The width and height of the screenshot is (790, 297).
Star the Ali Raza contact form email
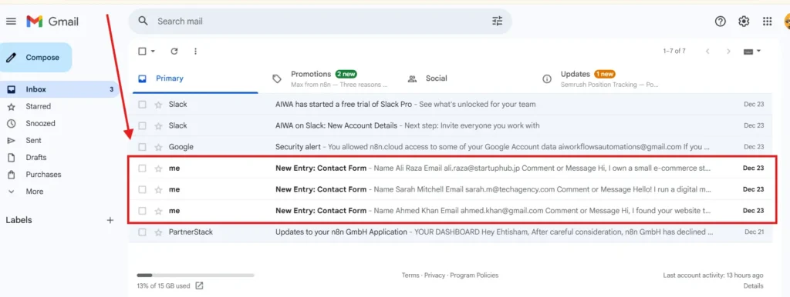pos(158,169)
